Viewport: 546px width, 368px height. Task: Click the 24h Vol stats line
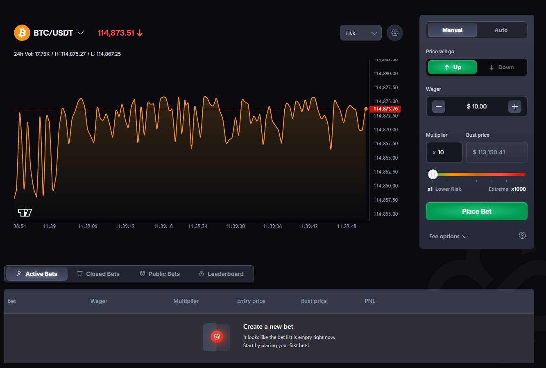[x=67, y=54]
